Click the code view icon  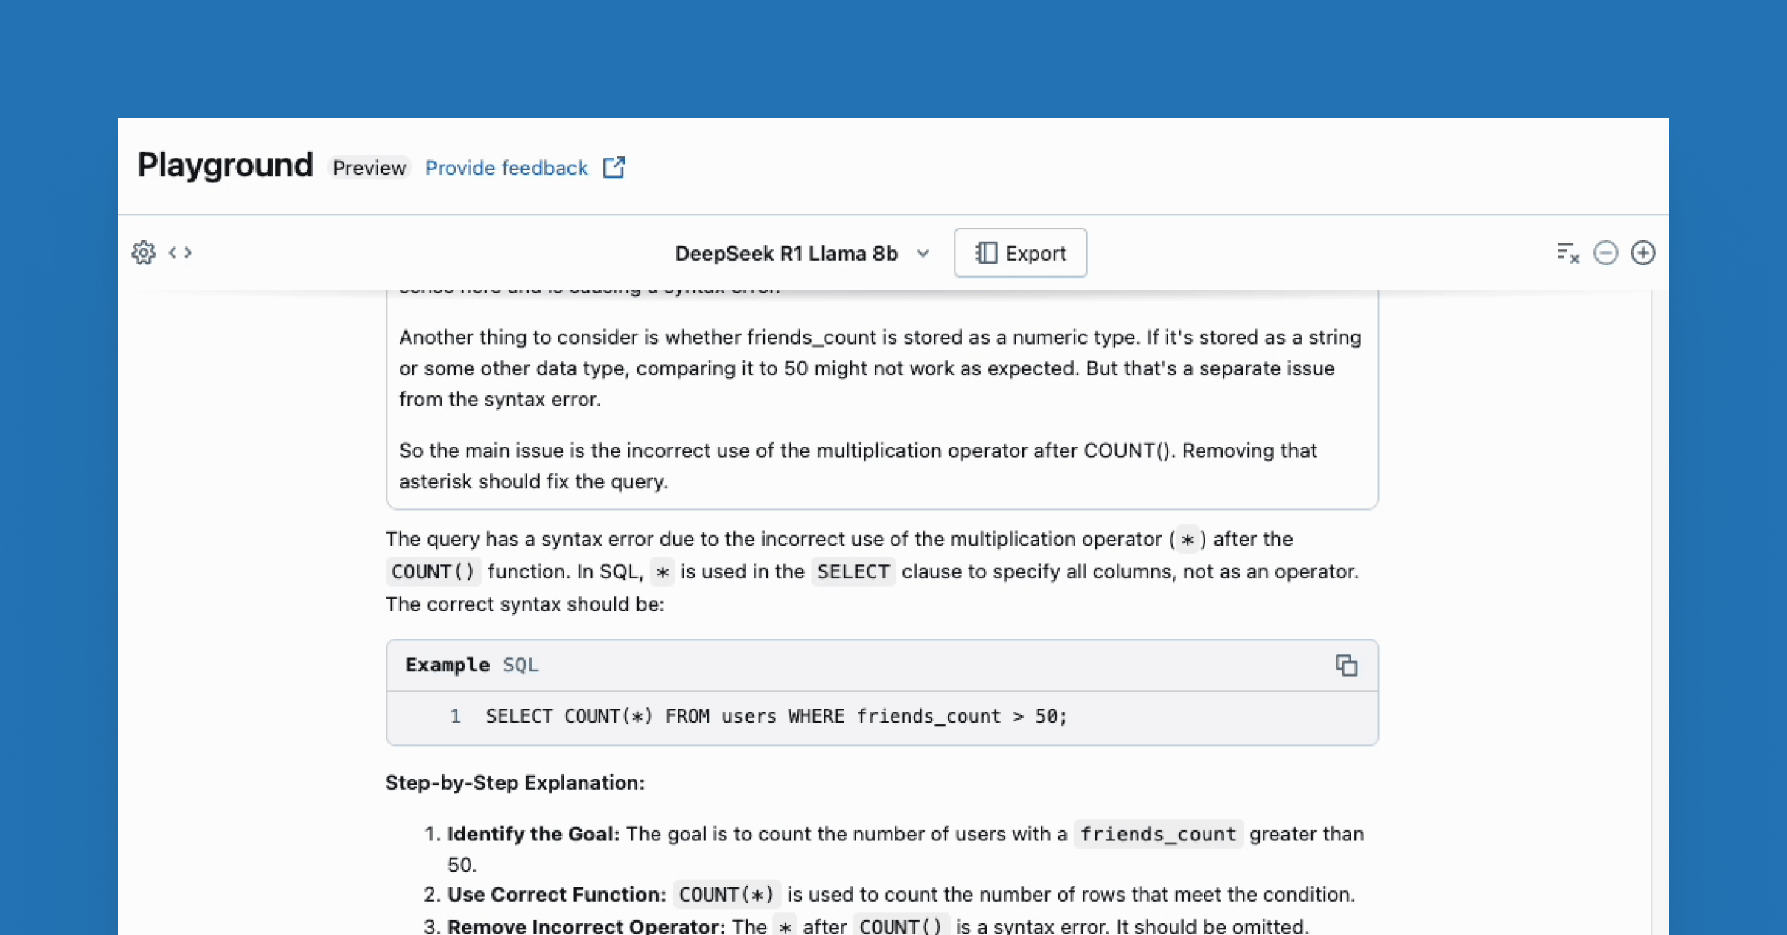pos(177,253)
